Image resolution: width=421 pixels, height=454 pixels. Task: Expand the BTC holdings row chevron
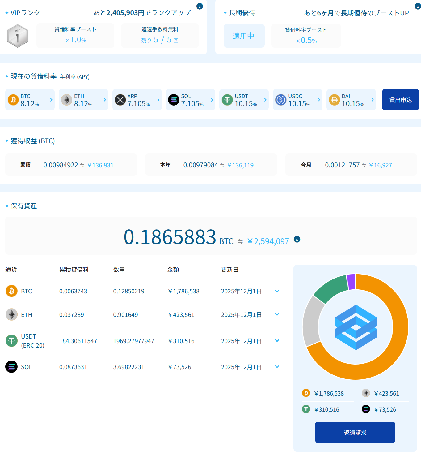click(x=277, y=291)
